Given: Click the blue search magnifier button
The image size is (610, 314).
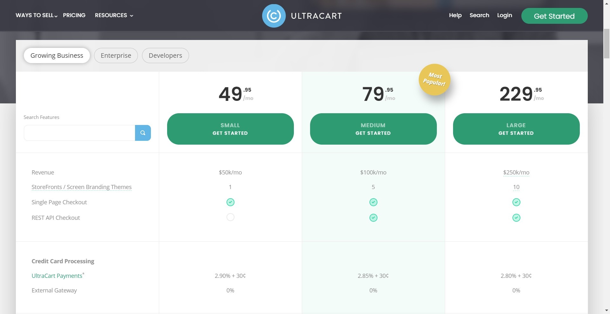Looking at the screenshot, I should pyautogui.click(x=143, y=133).
